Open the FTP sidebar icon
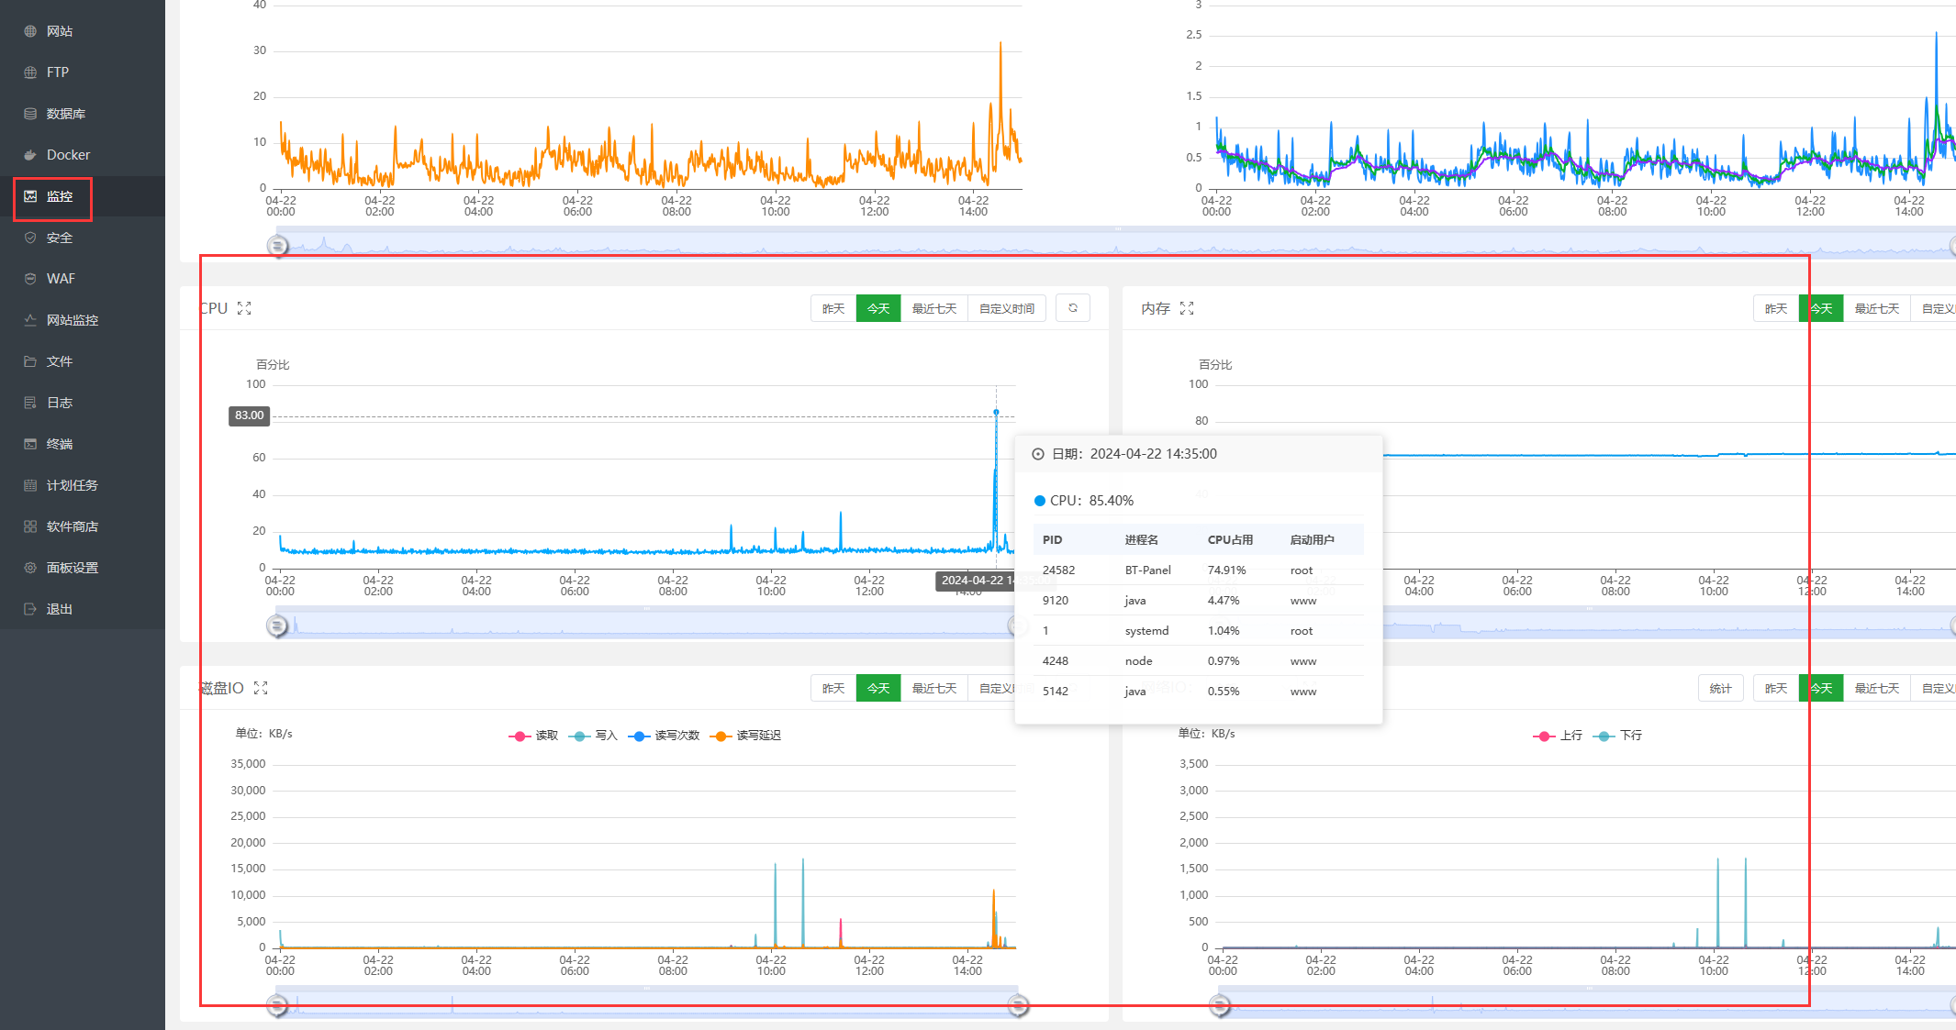This screenshot has height=1030, width=1956. [30, 72]
